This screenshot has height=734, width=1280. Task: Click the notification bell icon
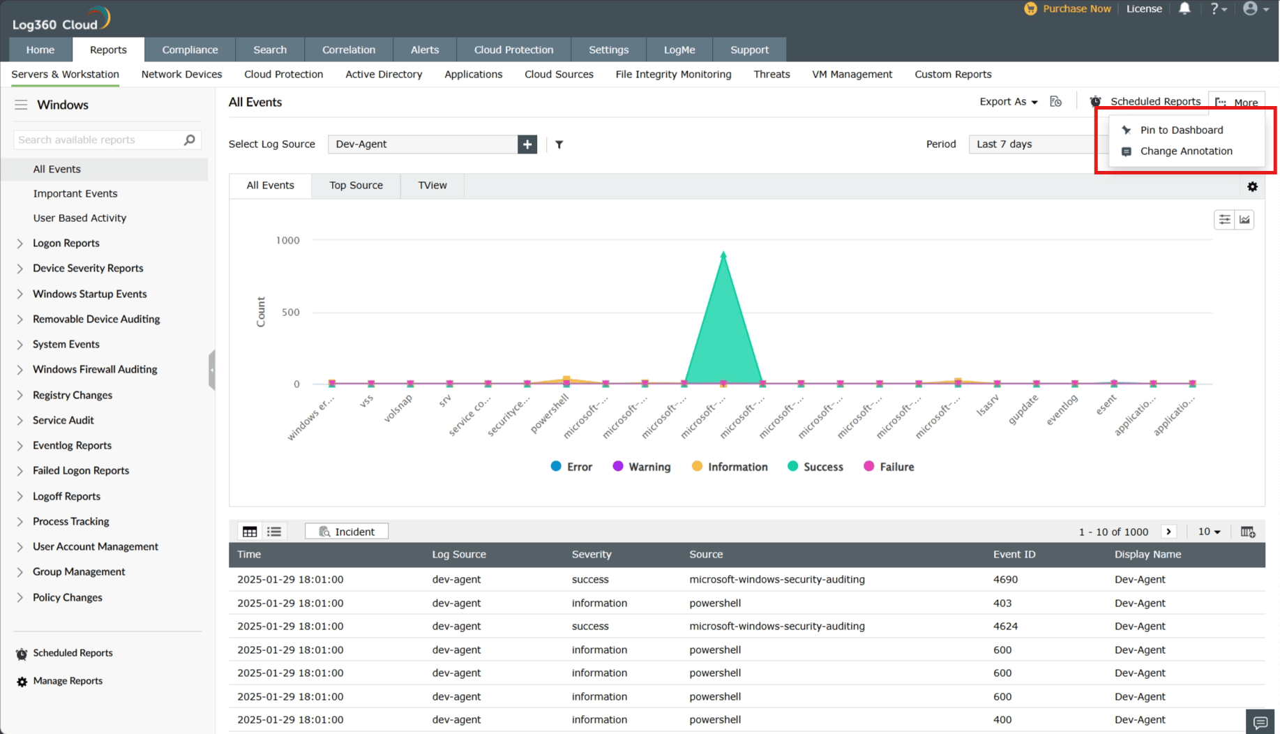coord(1184,9)
